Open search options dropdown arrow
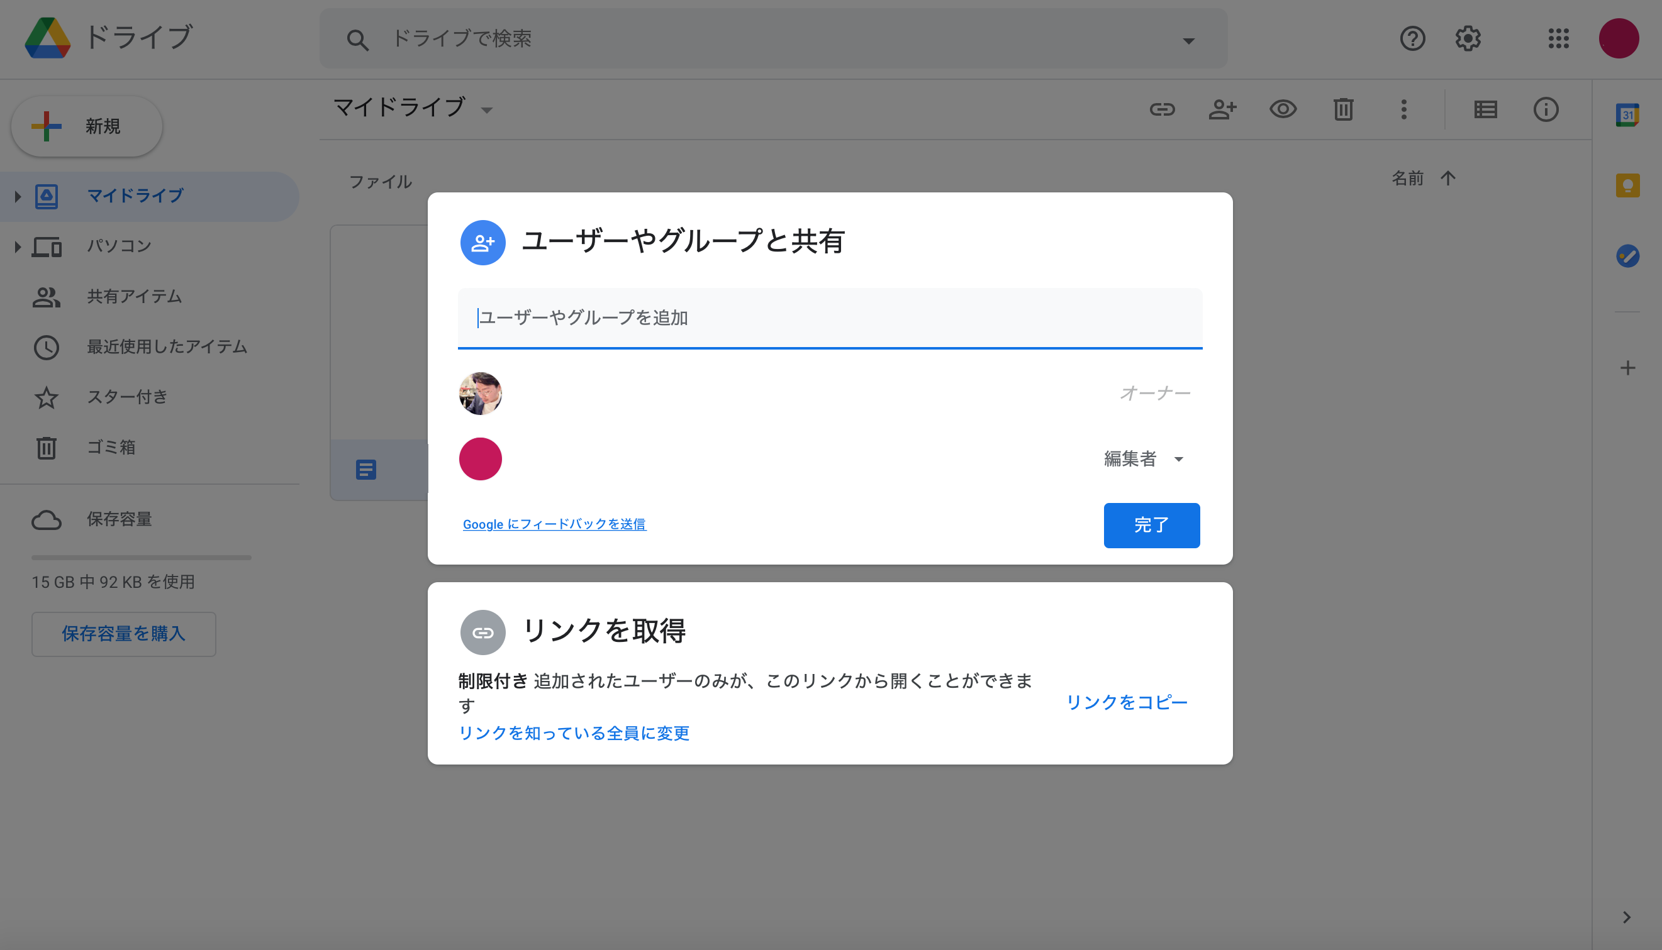Viewport: 1662px width, 950px height. point(1188,40)
